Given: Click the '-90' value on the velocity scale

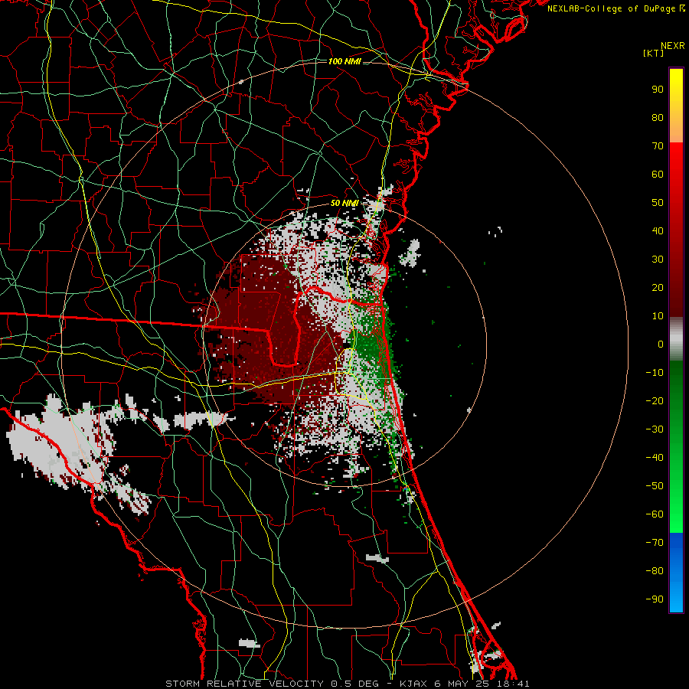Looking at the screenshot, I should pos(655,599).
